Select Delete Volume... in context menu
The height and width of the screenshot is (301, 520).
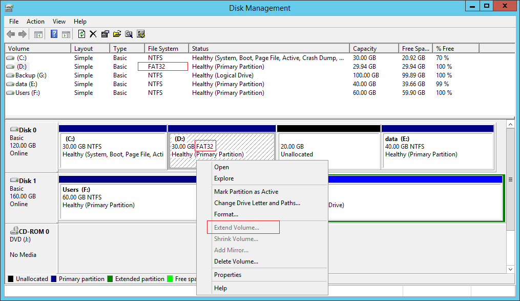[236, 262]
